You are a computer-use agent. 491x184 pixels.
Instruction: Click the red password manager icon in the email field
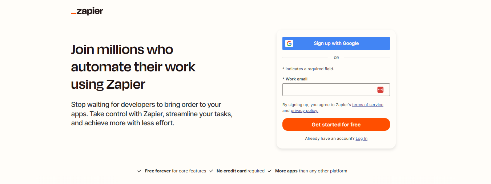381,90
